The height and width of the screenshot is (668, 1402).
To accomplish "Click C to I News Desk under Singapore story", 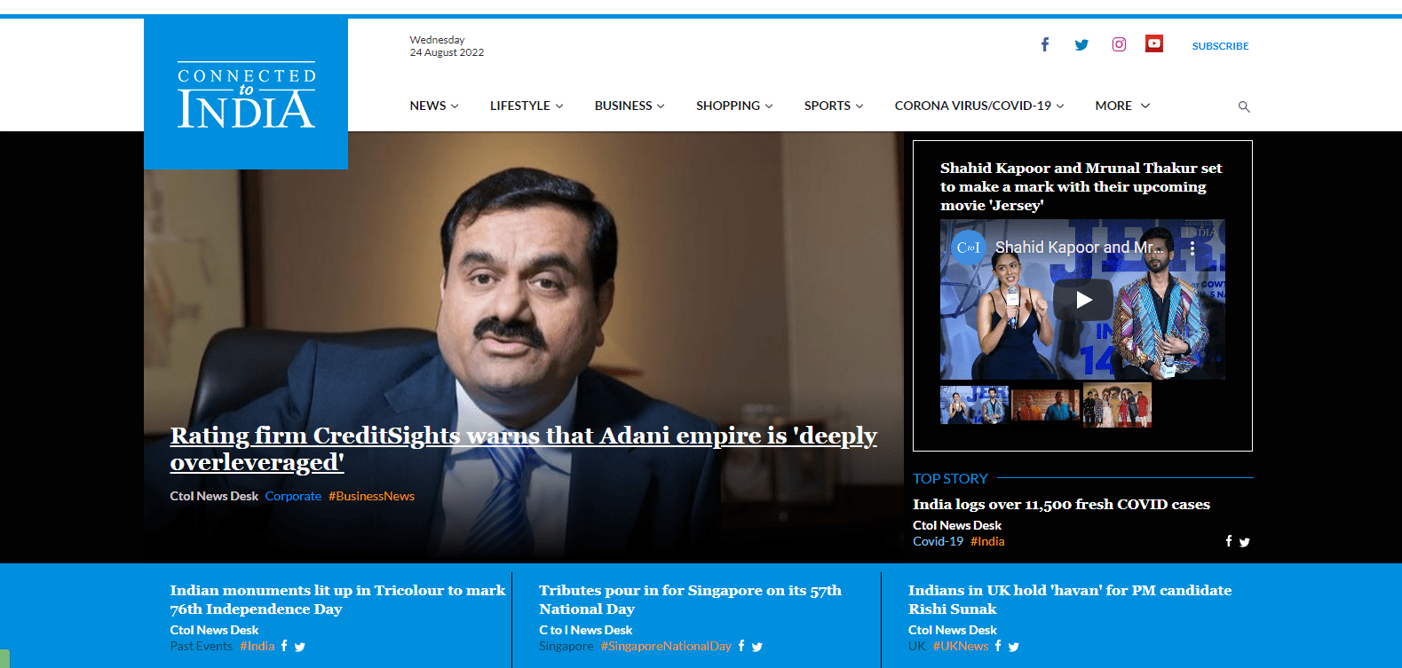I will [585, 630].
